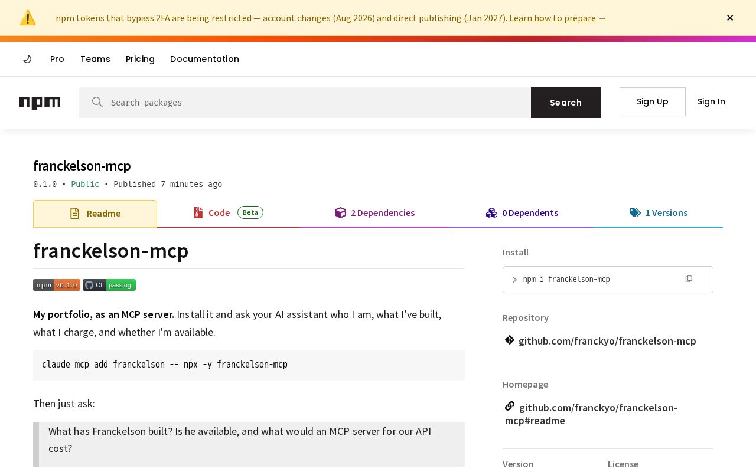Click the CI passing status badge
The height and width of the screenshot is (472, 756).
(x=109, y=285)
